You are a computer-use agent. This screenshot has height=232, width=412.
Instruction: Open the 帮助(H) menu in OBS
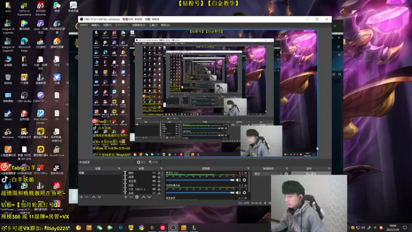[x=165, y=25]
